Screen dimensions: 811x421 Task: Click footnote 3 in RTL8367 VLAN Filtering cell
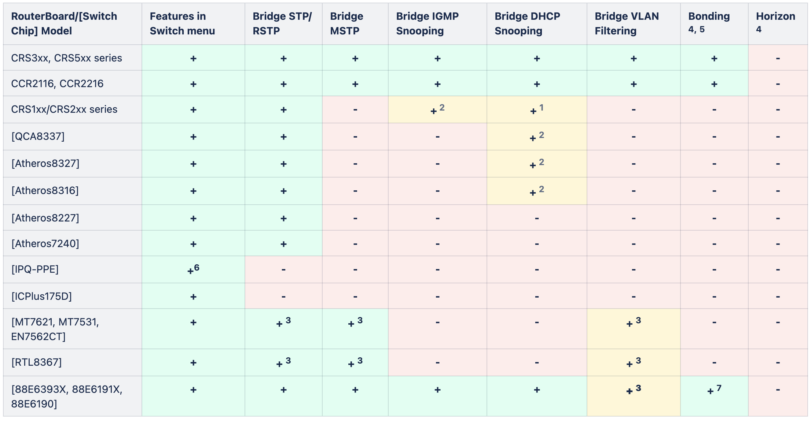pyautogui.click(x=638, y=361)
